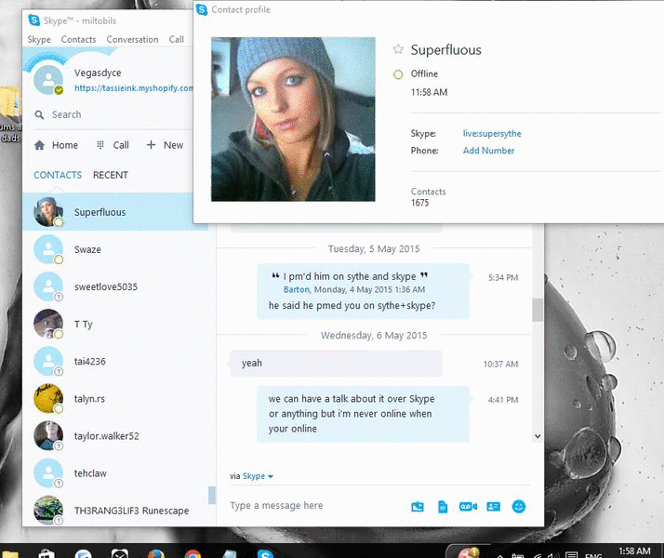Image resolution: width=664 pixels, height=558 pixels.
Task: Switch to the CONTACTS tab
Action: point(58,175)
